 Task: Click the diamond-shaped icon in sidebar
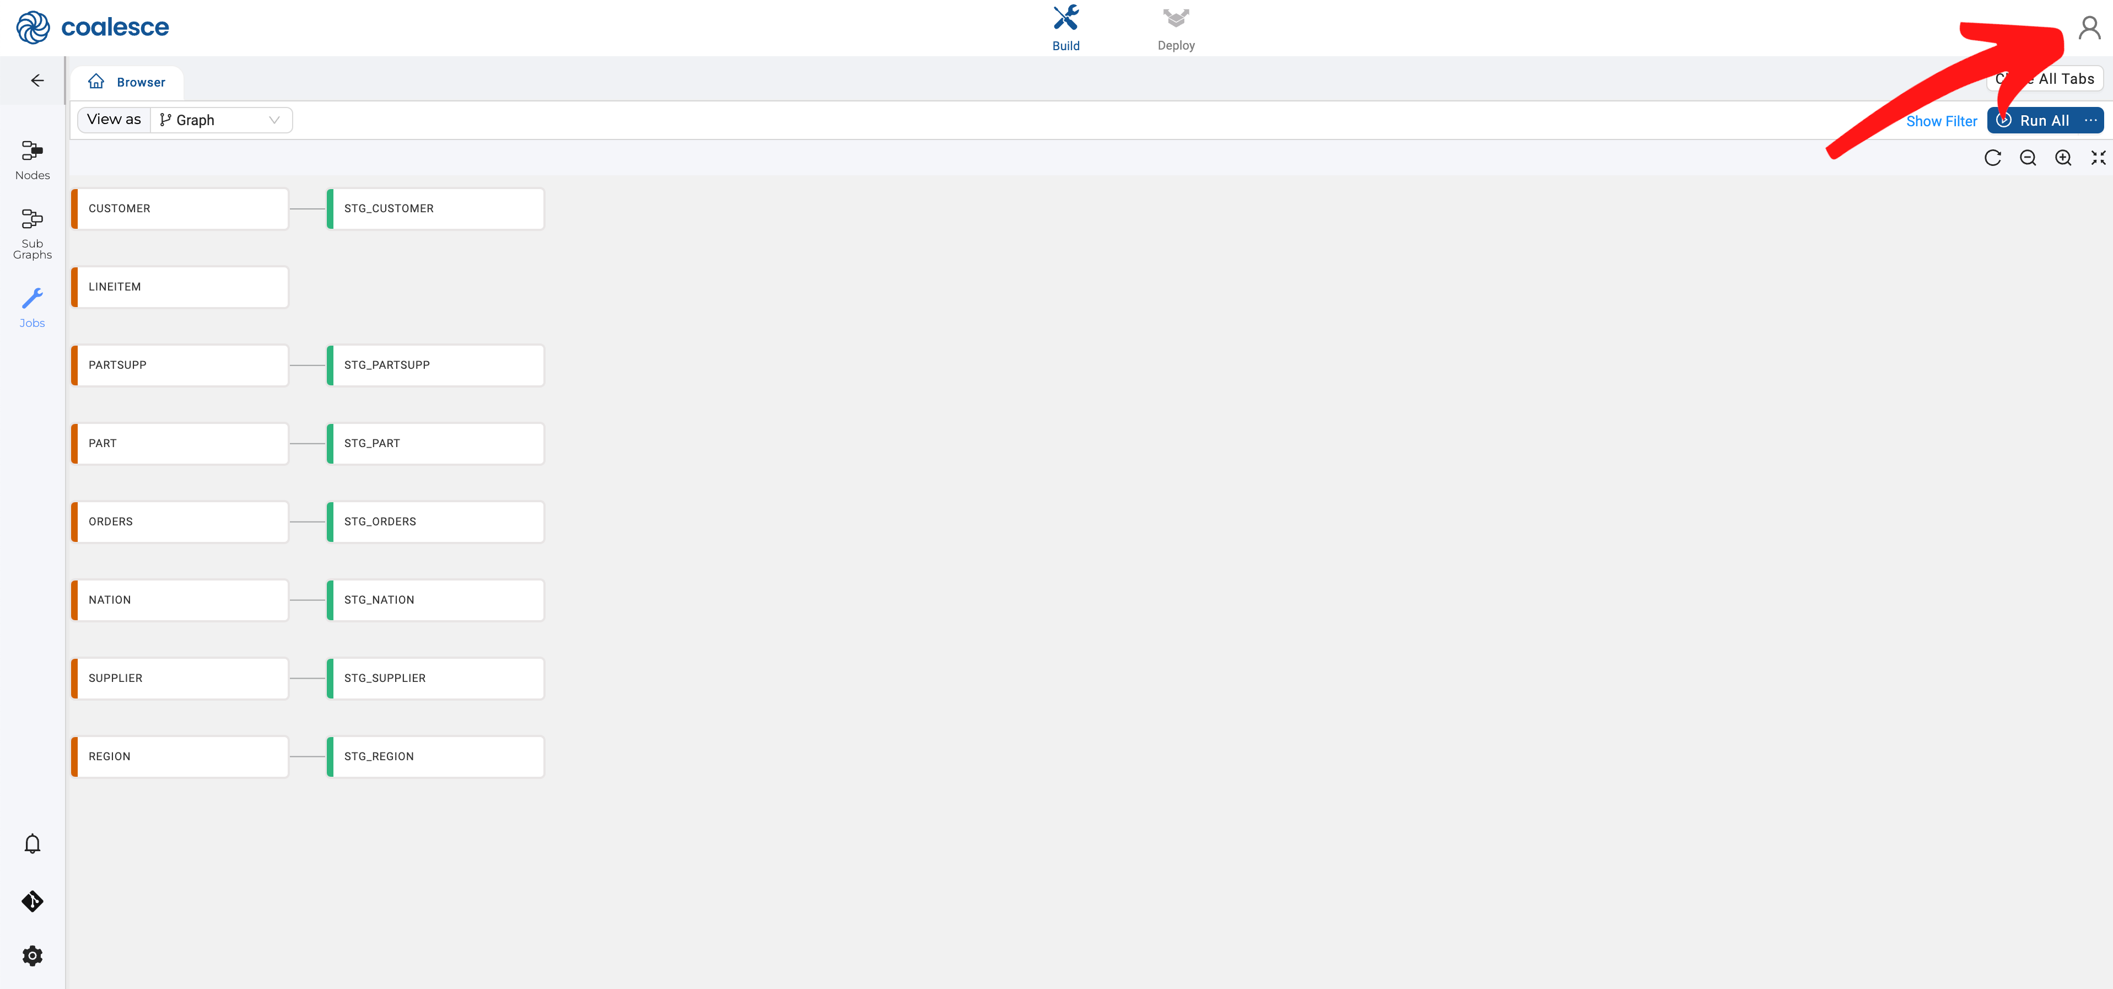(33, 901)
